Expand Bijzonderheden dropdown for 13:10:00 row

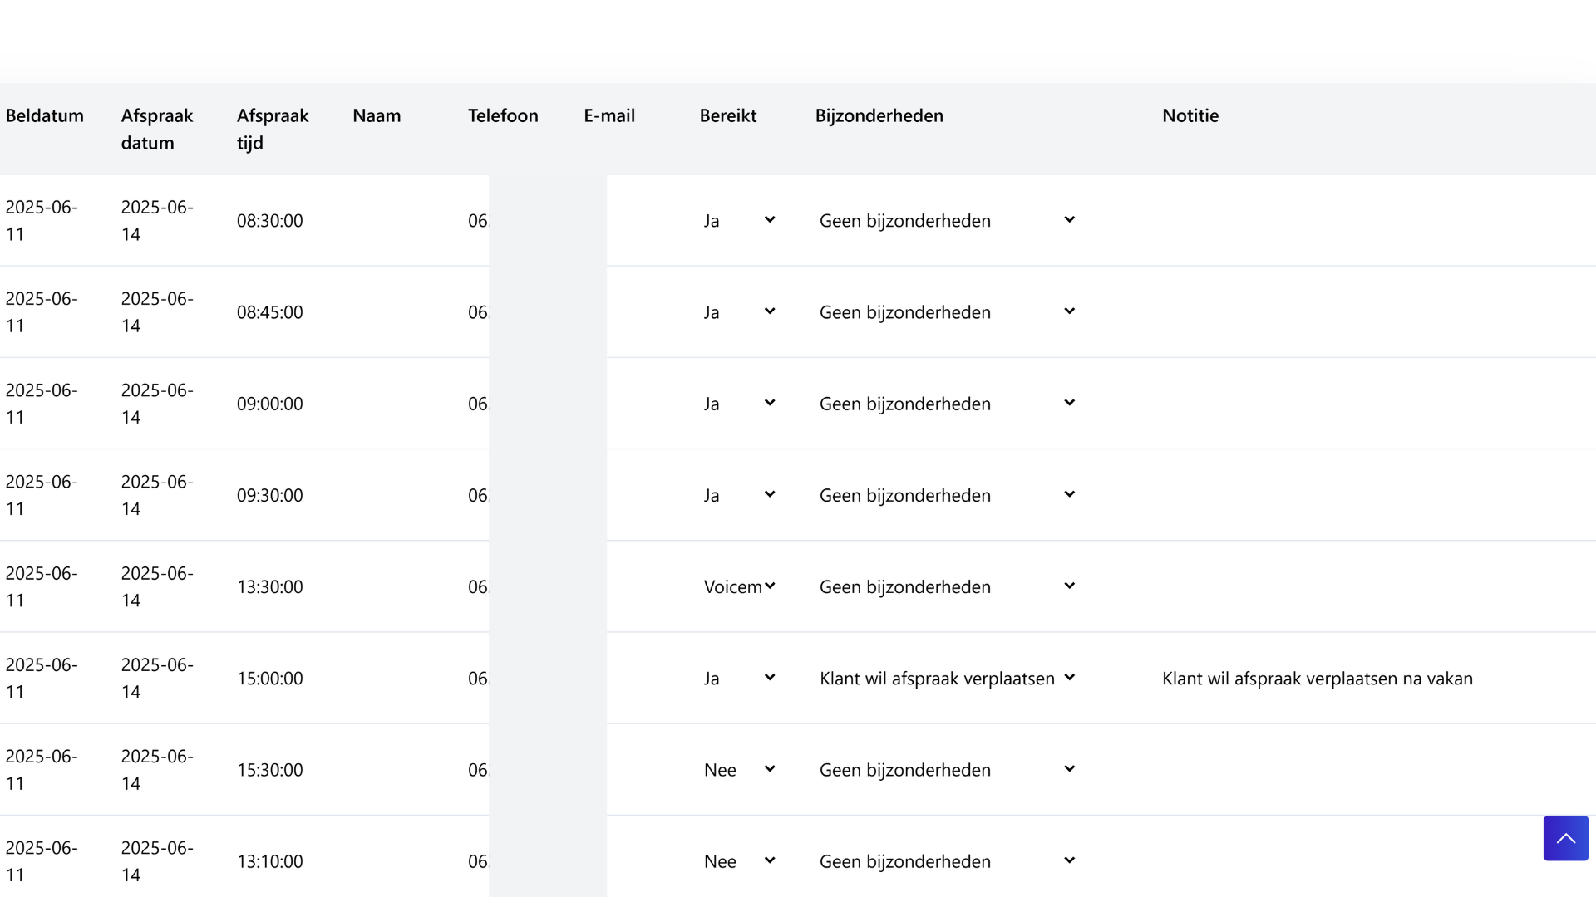(x=947, y=861)
